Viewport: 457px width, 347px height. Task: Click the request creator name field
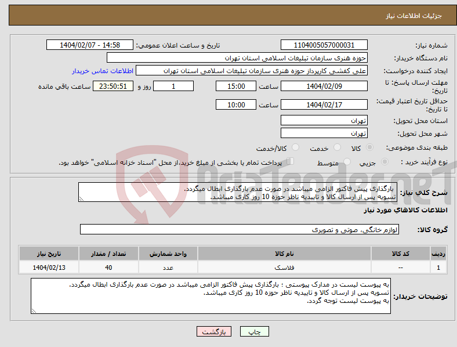(252, 71)
